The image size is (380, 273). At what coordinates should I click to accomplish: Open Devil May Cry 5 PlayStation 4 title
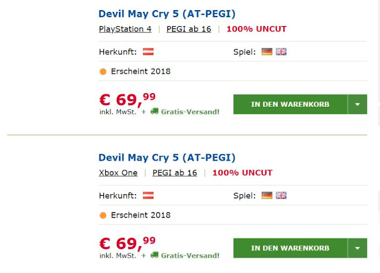click(x=167, y=14)
